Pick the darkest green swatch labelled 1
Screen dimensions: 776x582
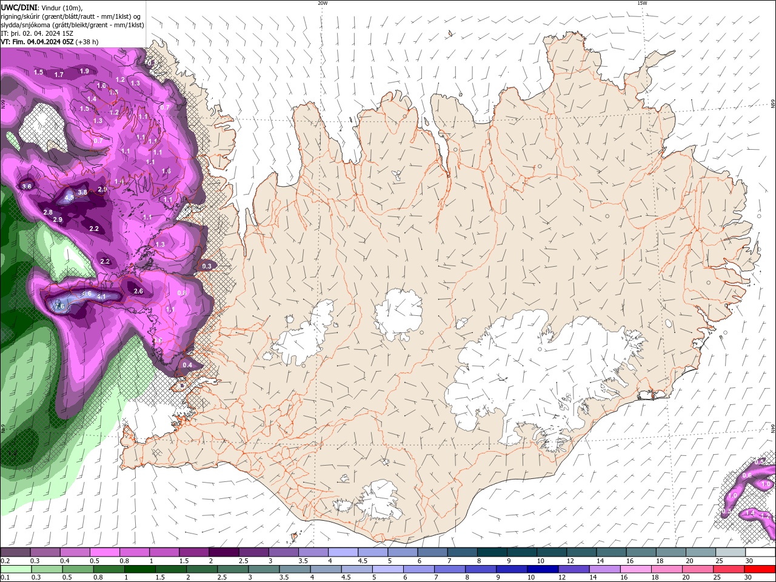139,569
